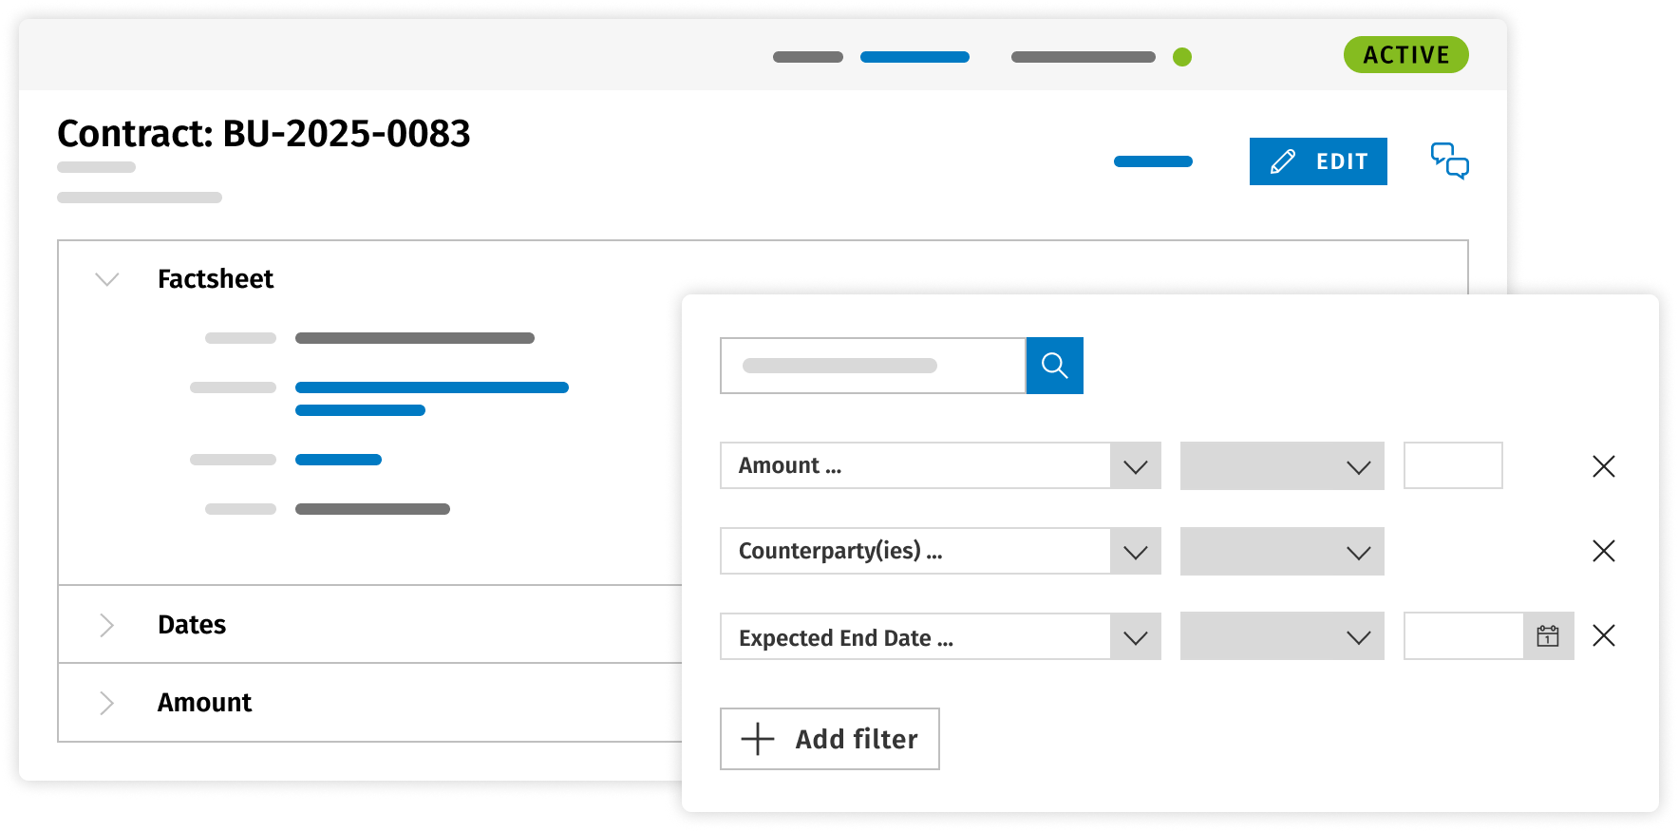Click the Amount filter value input
This screenshot has height=831, width=1678.
(x=1452, y=466)
